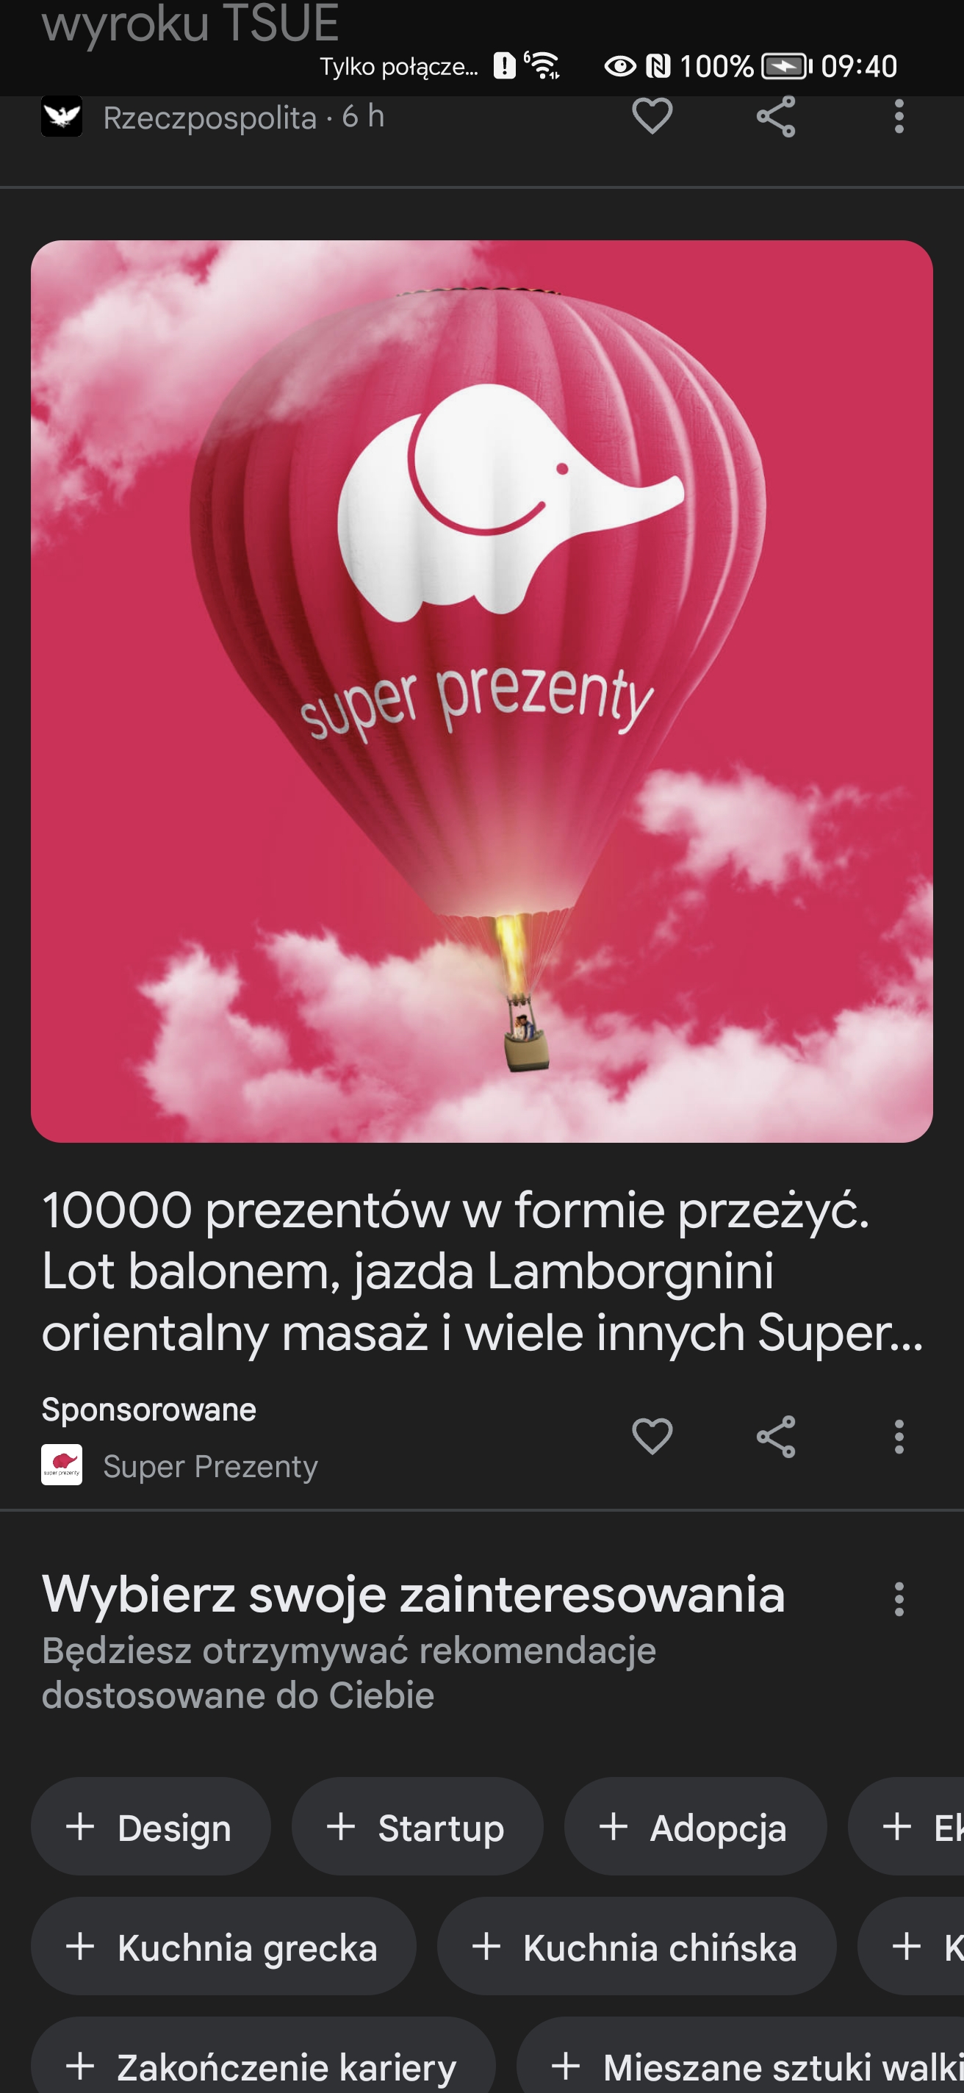This screenshot has width=964, height=2093.
Task: Open options menu for Super Prezenty ad
Action: point(898,1437)
